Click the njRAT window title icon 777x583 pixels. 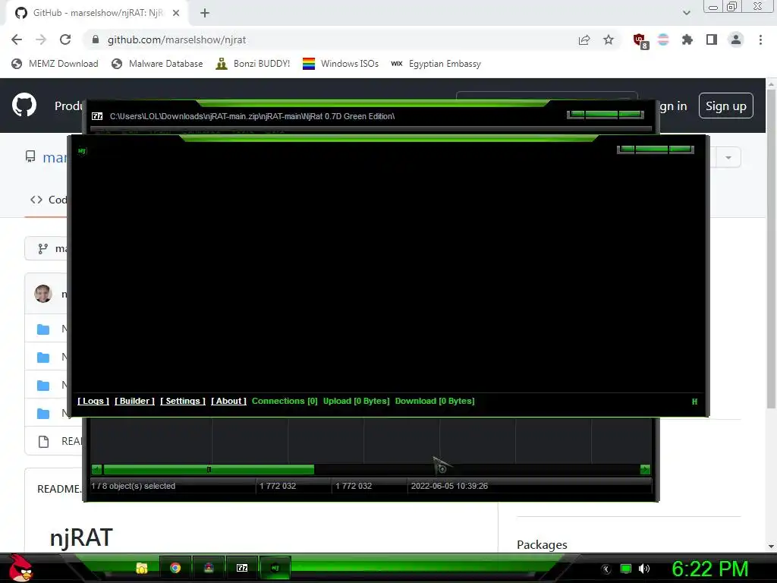click(82, 151)
